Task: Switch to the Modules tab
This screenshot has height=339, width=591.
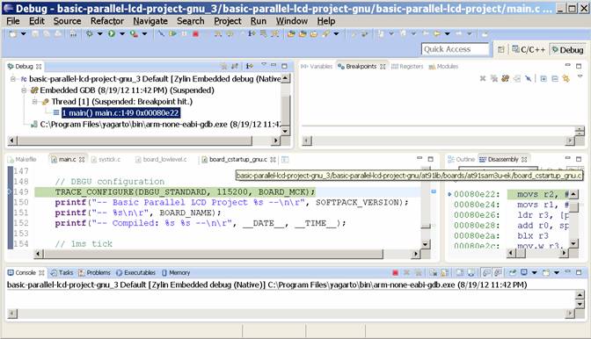Action: [x=443, y=66]
